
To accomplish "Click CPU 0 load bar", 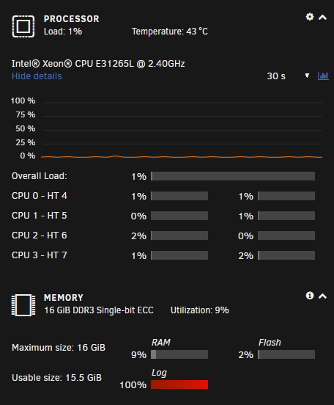I will click(179, 196).
